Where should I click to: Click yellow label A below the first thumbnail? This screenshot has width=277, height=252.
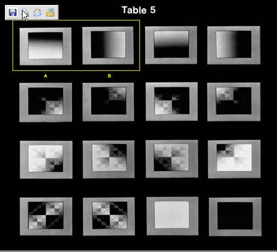46,76
